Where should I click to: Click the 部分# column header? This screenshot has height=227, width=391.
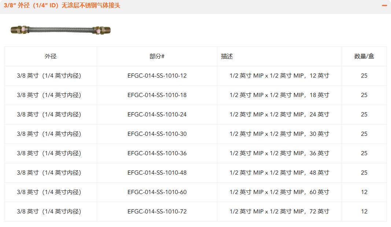pos(157,56)
